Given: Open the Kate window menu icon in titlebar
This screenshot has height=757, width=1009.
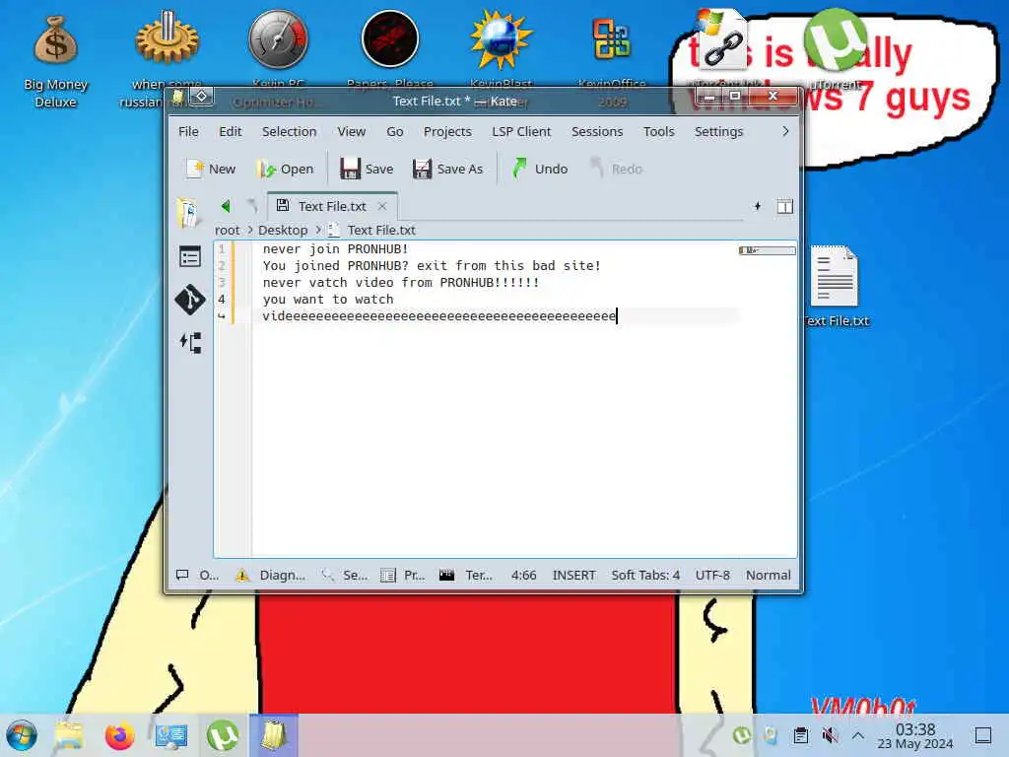Looking at the screenshot, I should tap(178, 97).
